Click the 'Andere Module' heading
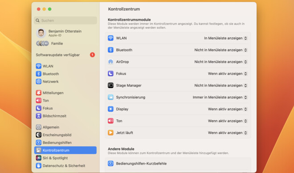Viewport: 294px width, 173px height. coord(121,149)
